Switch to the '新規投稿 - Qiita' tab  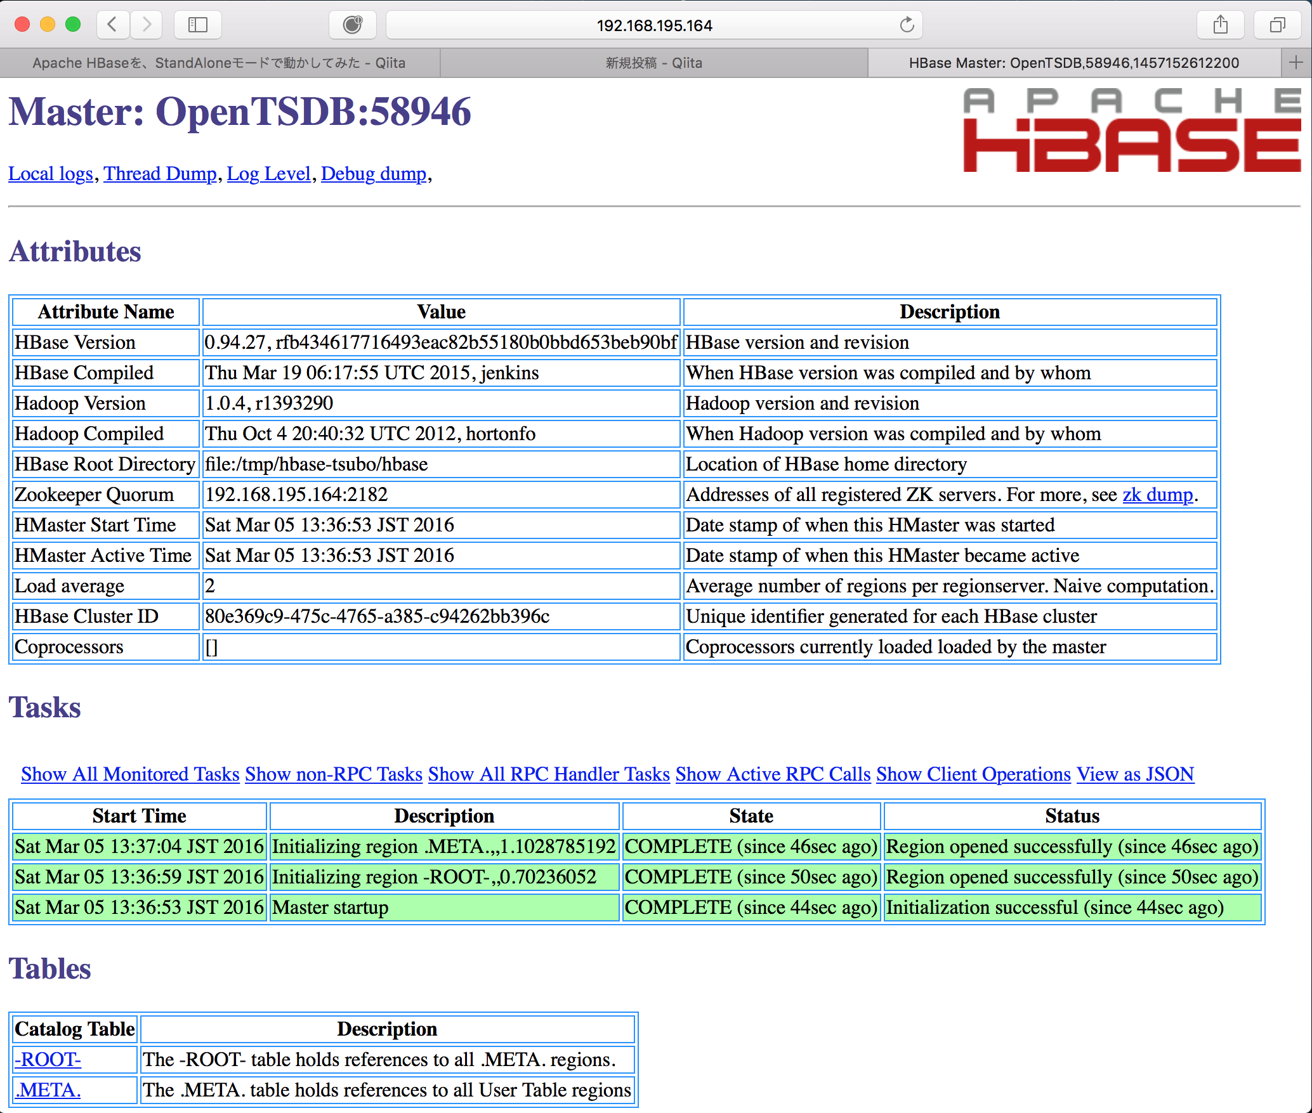click(x=653, y=62)
